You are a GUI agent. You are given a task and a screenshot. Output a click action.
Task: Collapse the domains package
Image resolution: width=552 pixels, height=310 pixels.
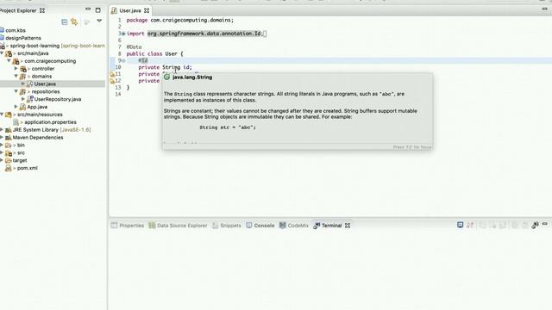tap(16, 77)
